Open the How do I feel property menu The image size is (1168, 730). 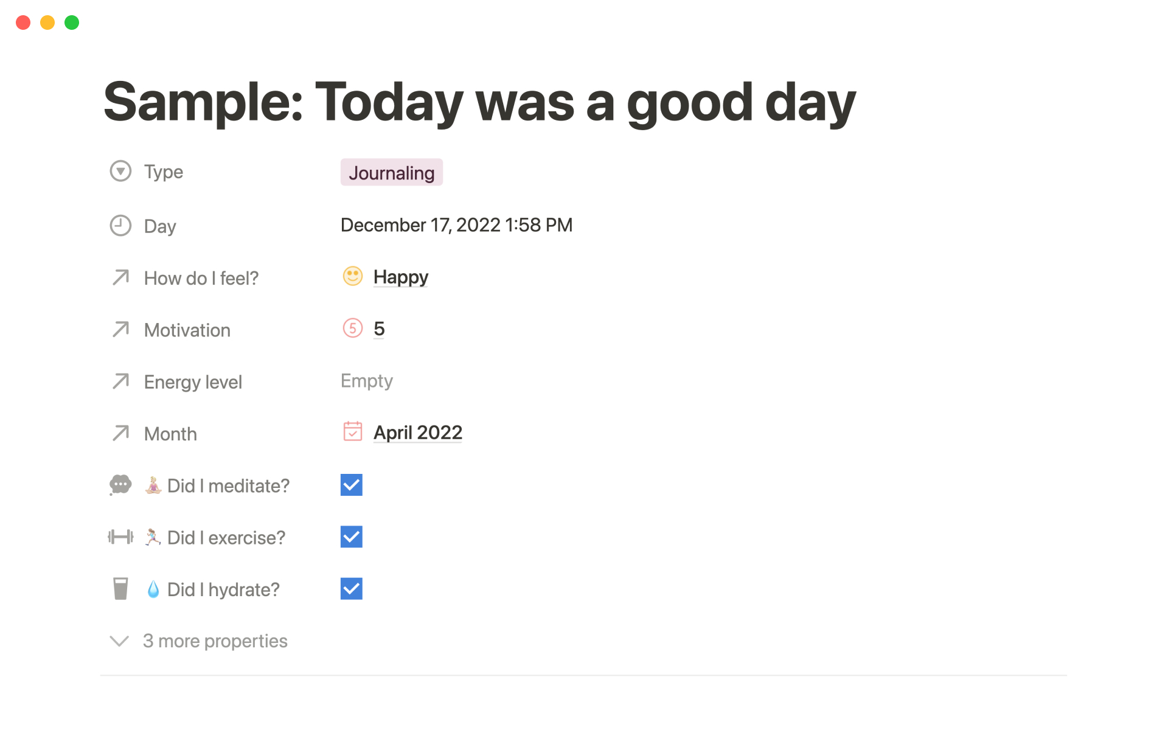(201, 279)
